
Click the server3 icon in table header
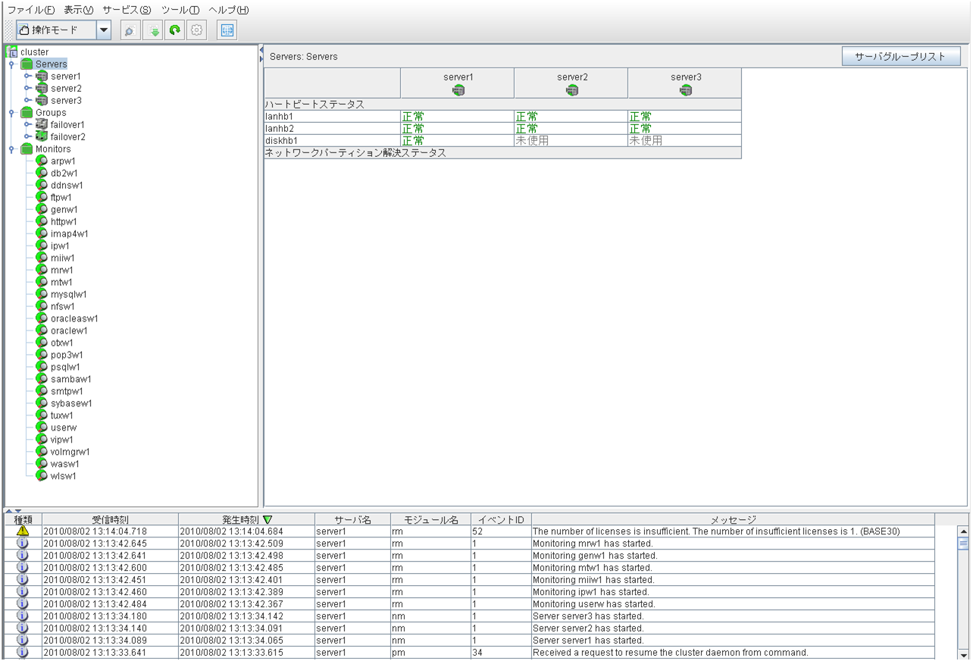[x=686, y=91]
